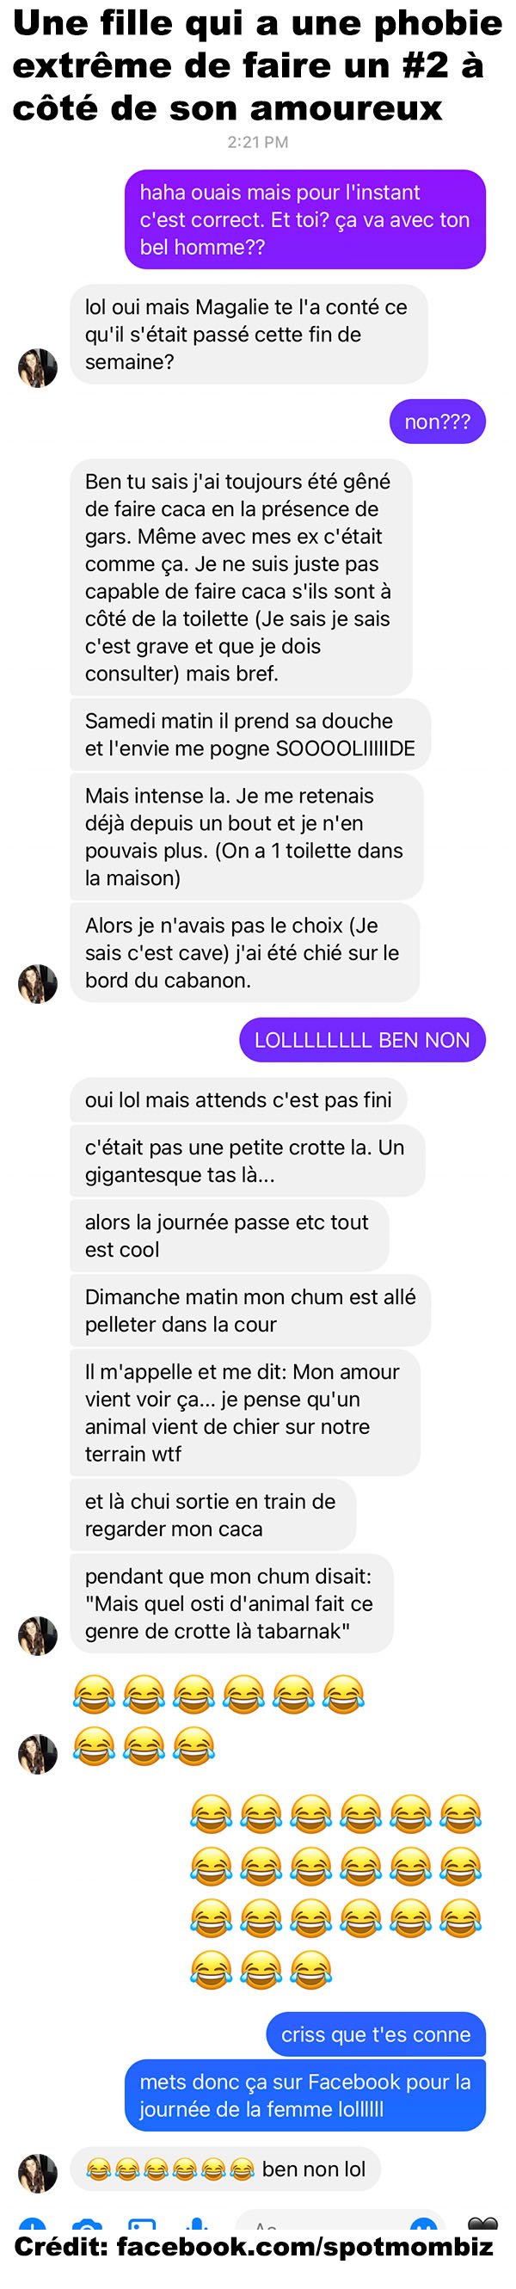Open the facebook.com/spotmombiz credit link
516x2289 pixels.
click(x=304, y=2247)
